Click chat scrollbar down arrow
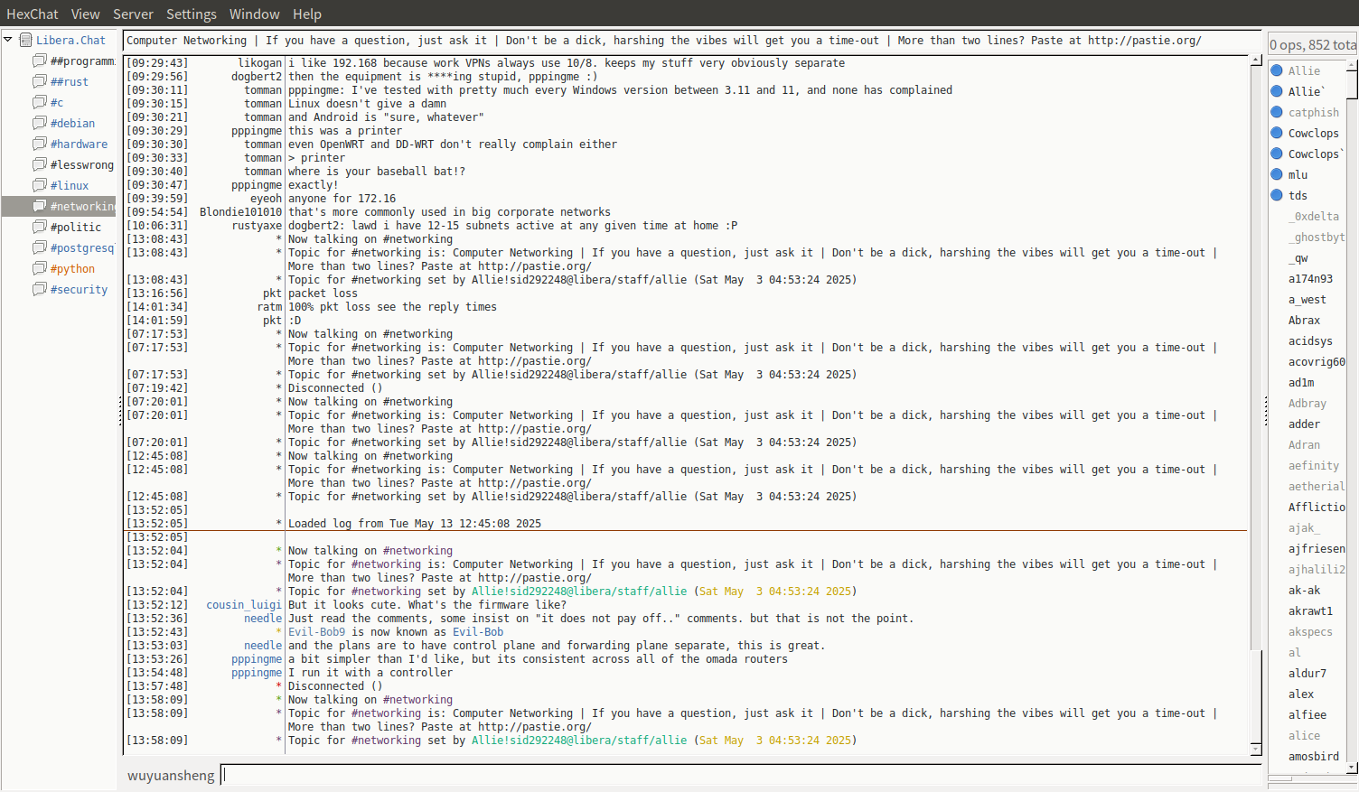The height and width of the screenshot is (792, 1359). 1256,749
